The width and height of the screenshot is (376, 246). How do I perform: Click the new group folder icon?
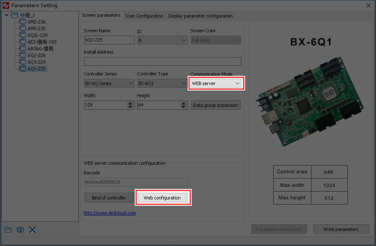8,230
